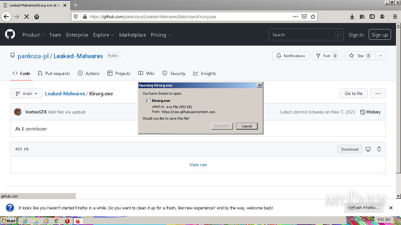Launch Internet Explorer from the taskbar
The width and height of the screenshot is (401, 225).
pyautogui.click(x=25, y=221)
